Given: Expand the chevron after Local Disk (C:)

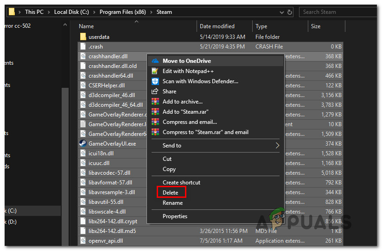Looking at the screenshot, I should click(x=94, y=12).
